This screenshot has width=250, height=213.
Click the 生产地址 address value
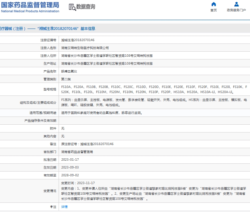point(107,64)
